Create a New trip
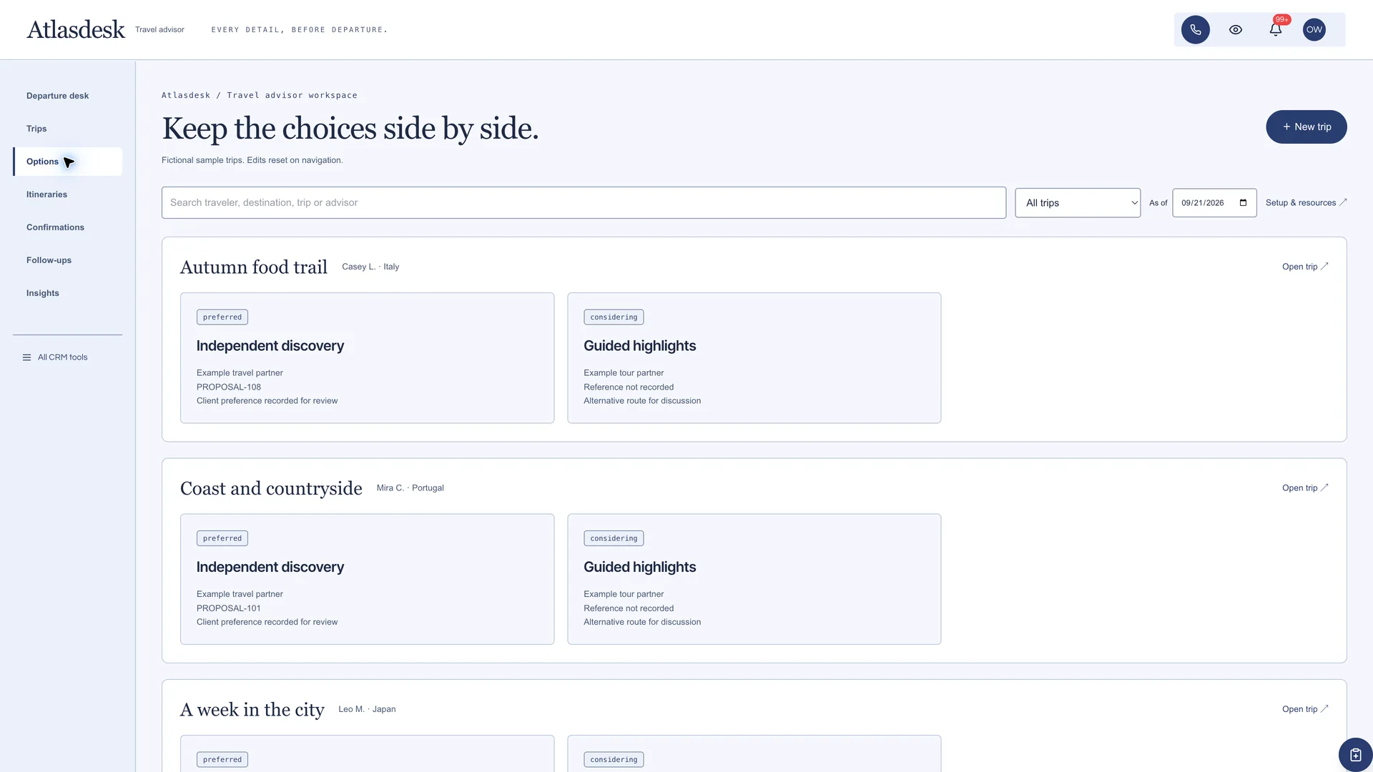Screen dimensions: 1373x772 click(x=1306, y=127)
